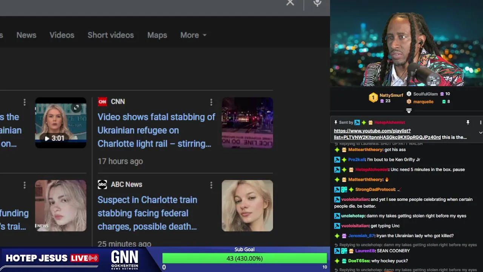This screenshot has height=272, width=483.
Task: Click the gold rank 1 leaderboard badge
Action: coord(373,98)
